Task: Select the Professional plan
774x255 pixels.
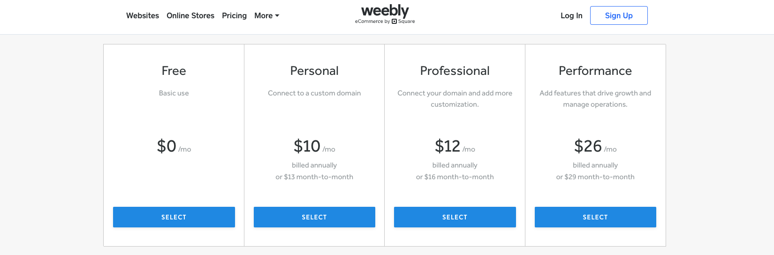Action: (x=455, y=217)
